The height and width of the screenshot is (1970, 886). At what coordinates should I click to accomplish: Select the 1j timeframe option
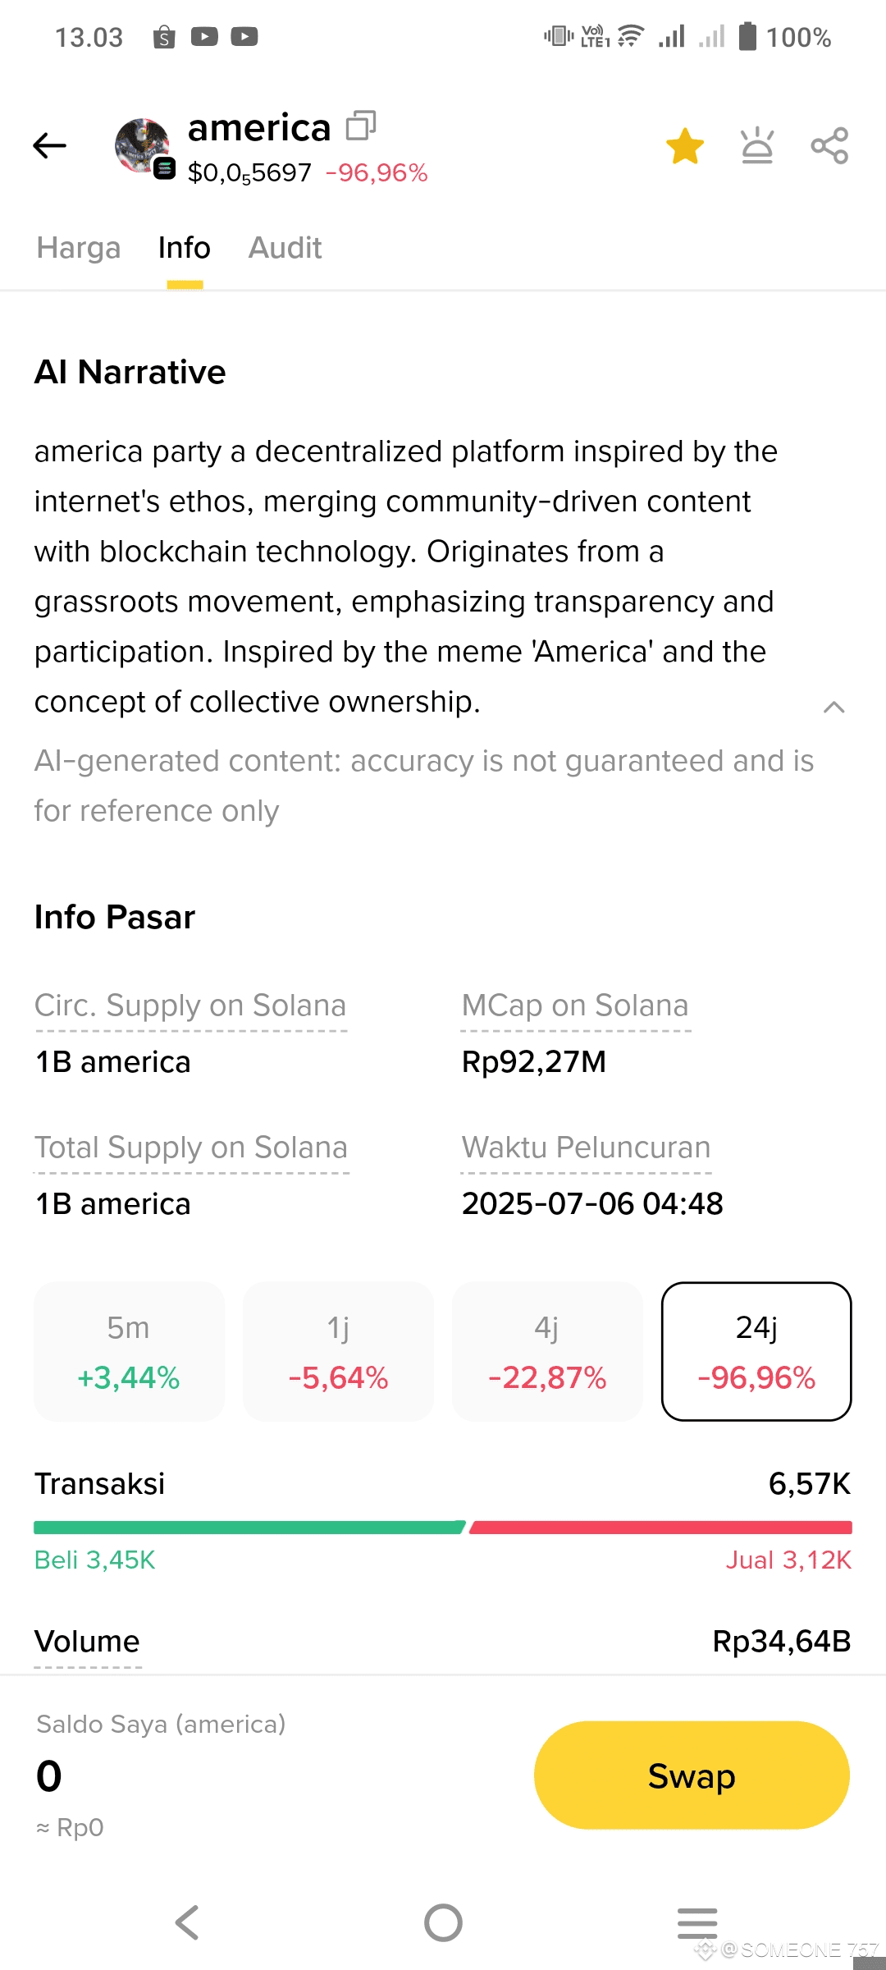click(338, 1351)
